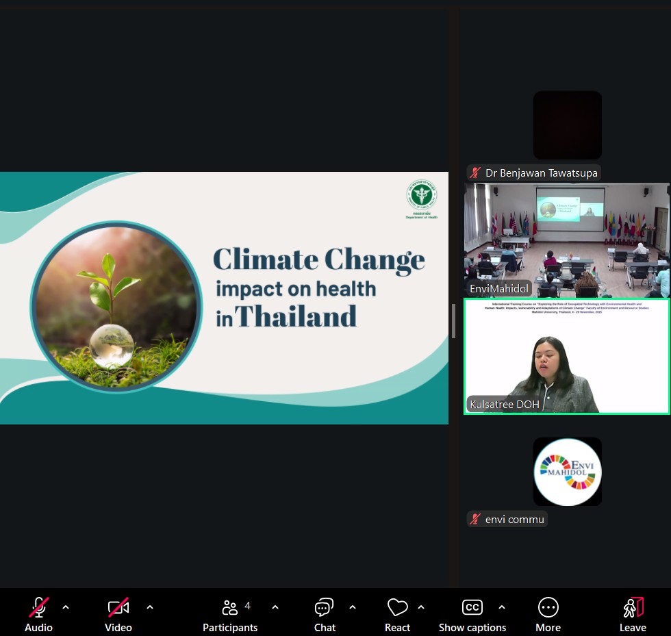Click the React heart icon
This screenshot has width=671, height=636.
point(397,608)
